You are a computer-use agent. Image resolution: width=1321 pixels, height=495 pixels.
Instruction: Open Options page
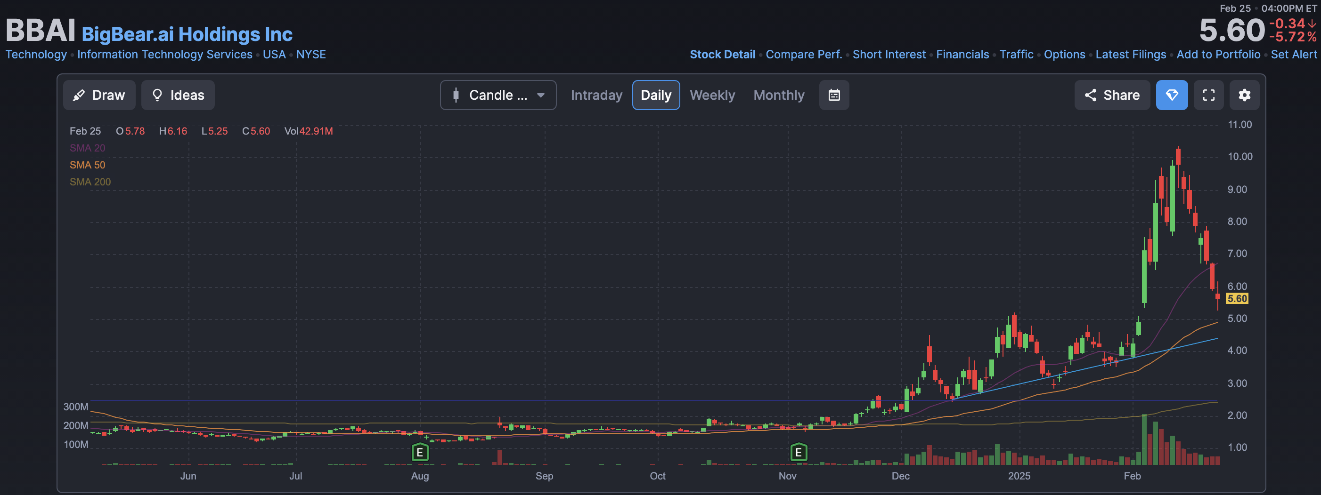pyautogui.click(x=1065, y=54)
